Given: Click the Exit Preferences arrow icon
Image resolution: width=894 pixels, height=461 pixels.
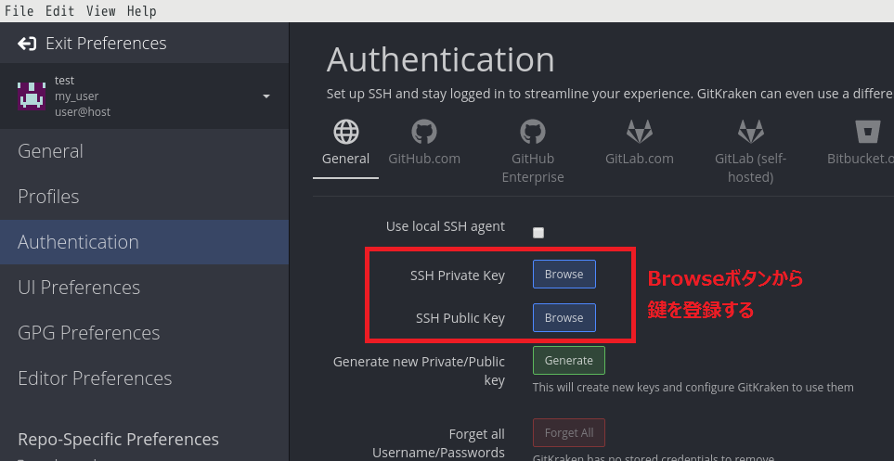Looking at the screenshot, I should pyautogui.click(x=27, y=44).
